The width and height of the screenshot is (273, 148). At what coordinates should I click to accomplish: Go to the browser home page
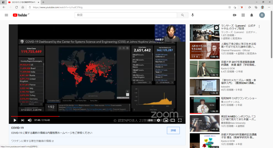[23, 7]
